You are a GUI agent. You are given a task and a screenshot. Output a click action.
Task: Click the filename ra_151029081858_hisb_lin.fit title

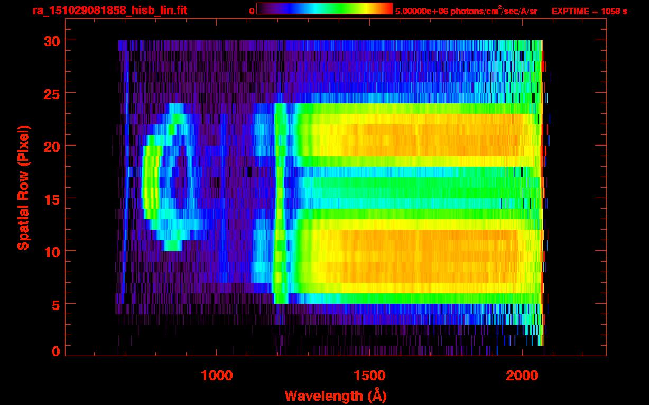(x=109, y=11)
